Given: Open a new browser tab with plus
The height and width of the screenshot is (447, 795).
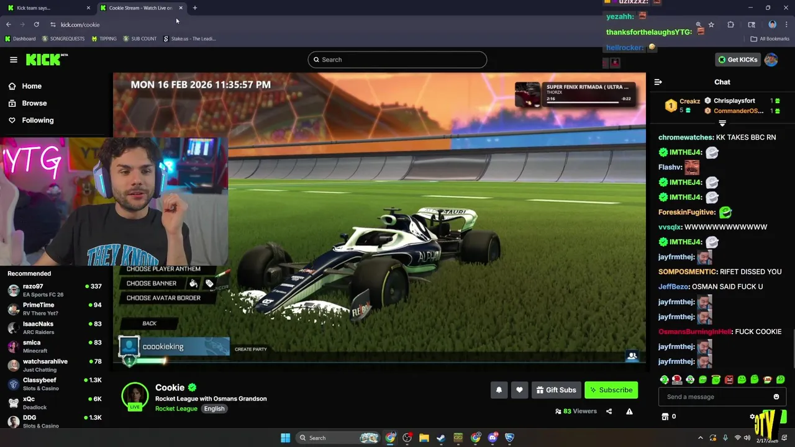Looking at the screenshot, I should [194, 7].
